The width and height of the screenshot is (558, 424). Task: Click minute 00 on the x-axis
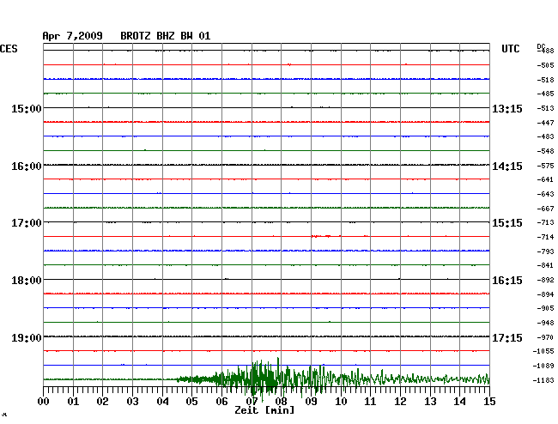44,401
